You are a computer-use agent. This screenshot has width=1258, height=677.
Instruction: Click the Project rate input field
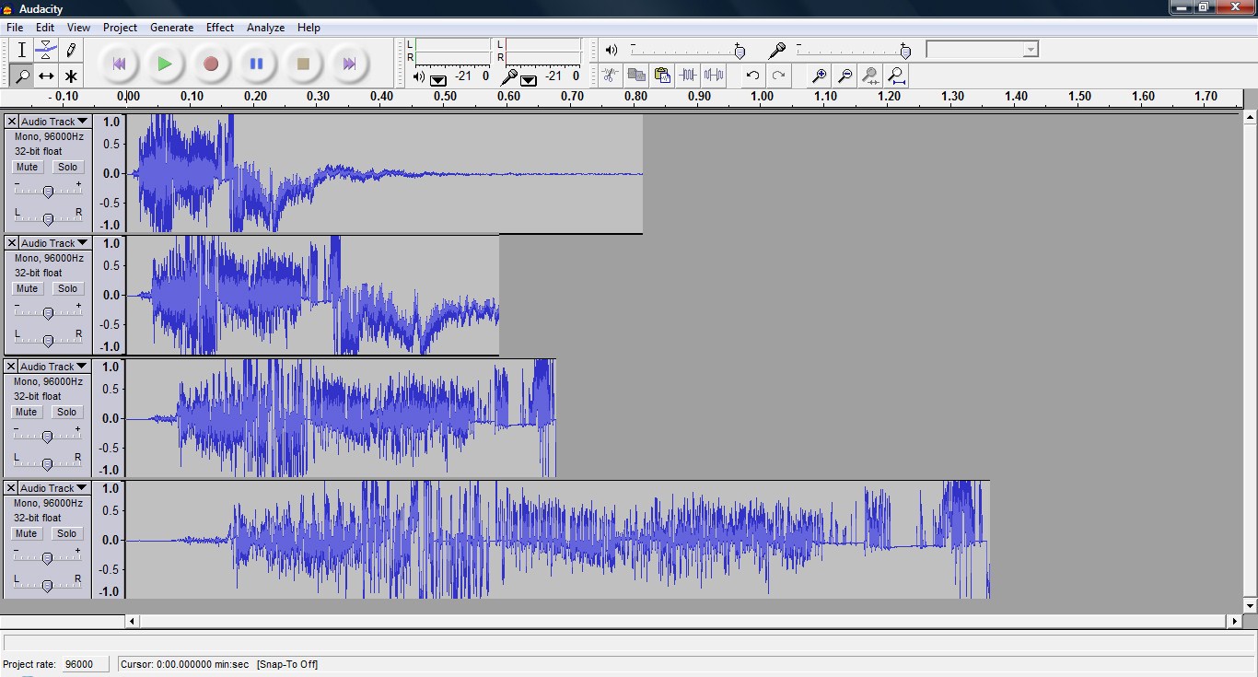(x=86, y=664)
